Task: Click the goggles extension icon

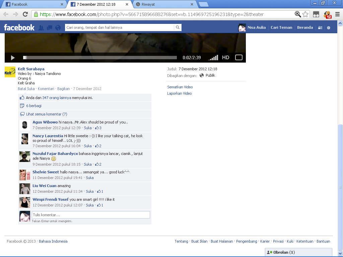Action: pyautogui.click(x=316, y=14)
